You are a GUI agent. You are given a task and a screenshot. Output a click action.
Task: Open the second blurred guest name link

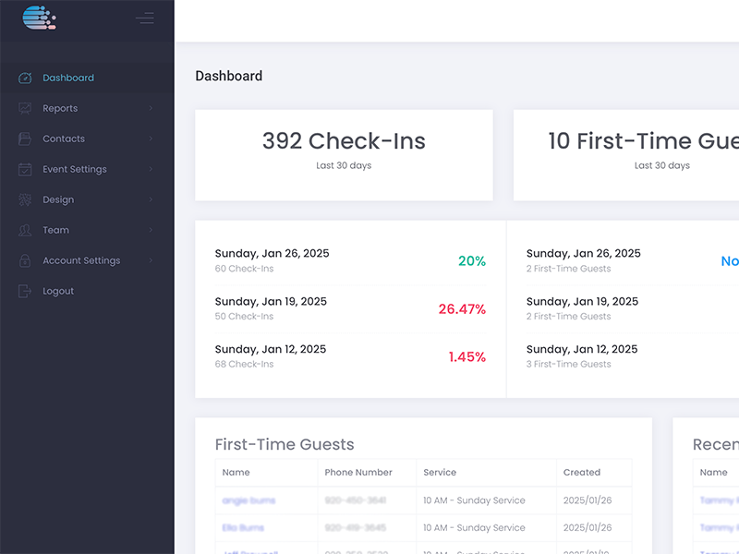[x=243, y=527]
